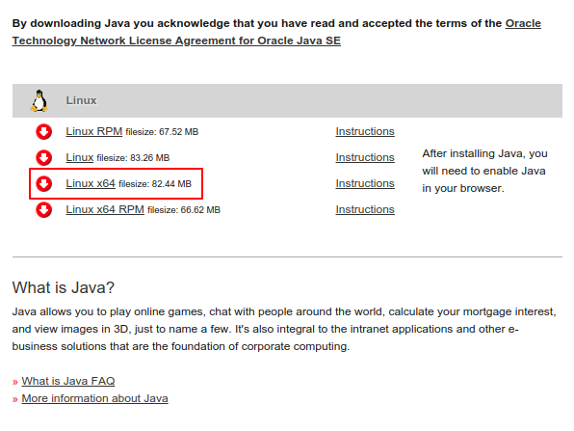Viewport: 574px width, 431px height.
Task: Open Instructions for Linux x64 82.44 MB
Action: click(x=365, y=183)
